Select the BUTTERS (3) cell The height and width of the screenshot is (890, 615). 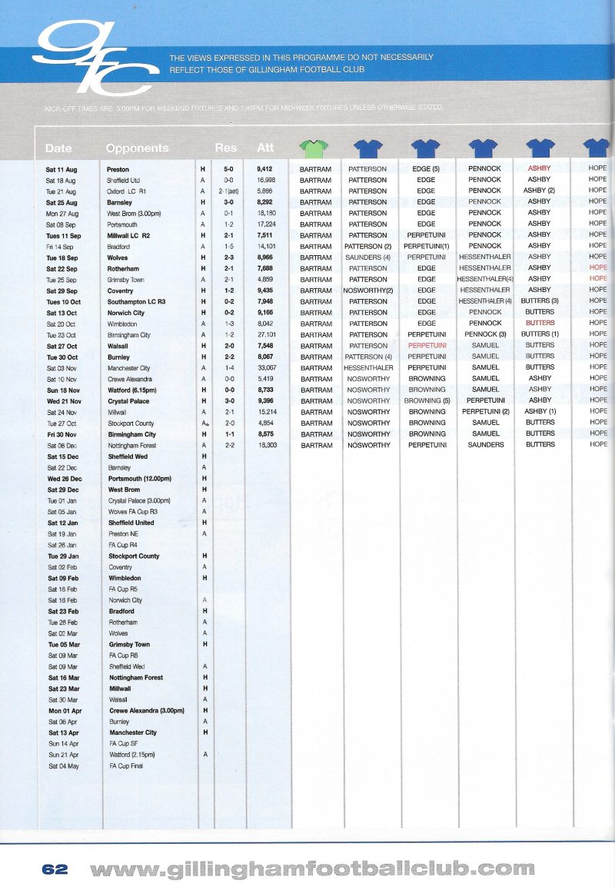[x=540, y=301]
